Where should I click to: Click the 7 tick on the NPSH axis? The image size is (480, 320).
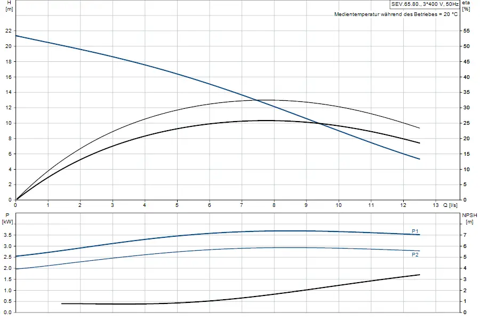[465, 235]
